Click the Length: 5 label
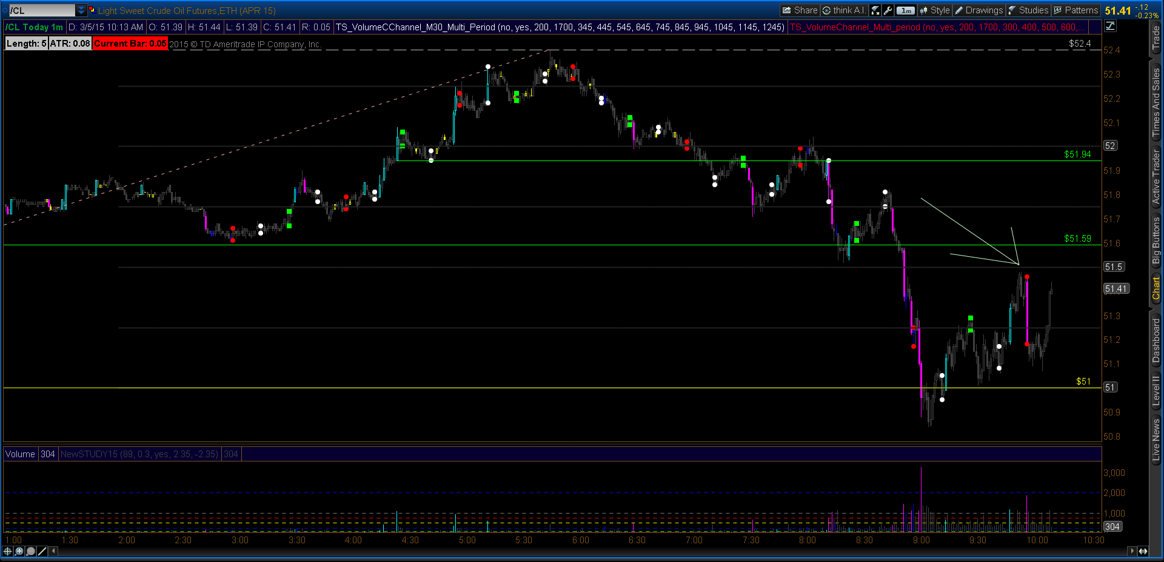Viewport: 1164px width, 562px height. point(27,44)
